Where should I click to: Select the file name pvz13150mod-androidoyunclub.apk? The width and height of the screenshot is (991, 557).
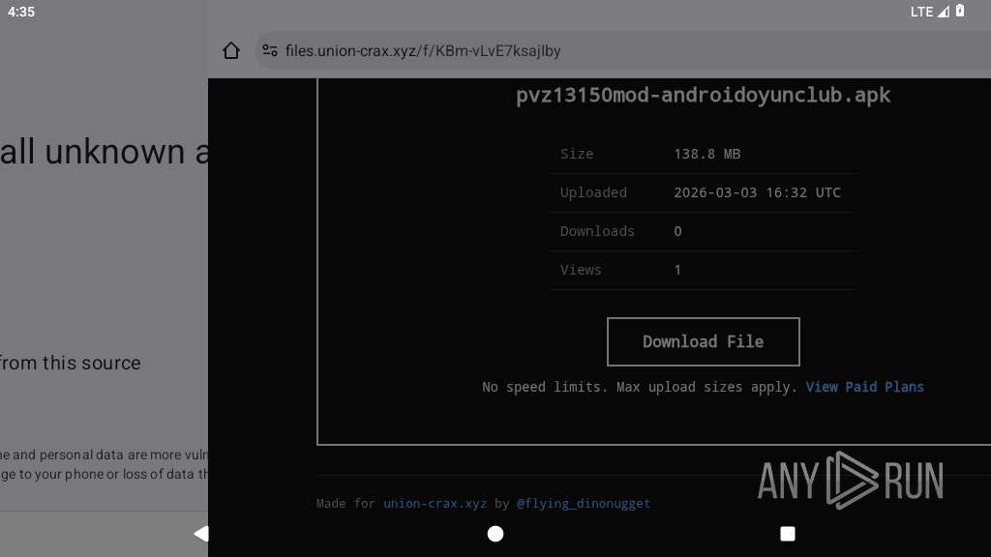(703, 96)
